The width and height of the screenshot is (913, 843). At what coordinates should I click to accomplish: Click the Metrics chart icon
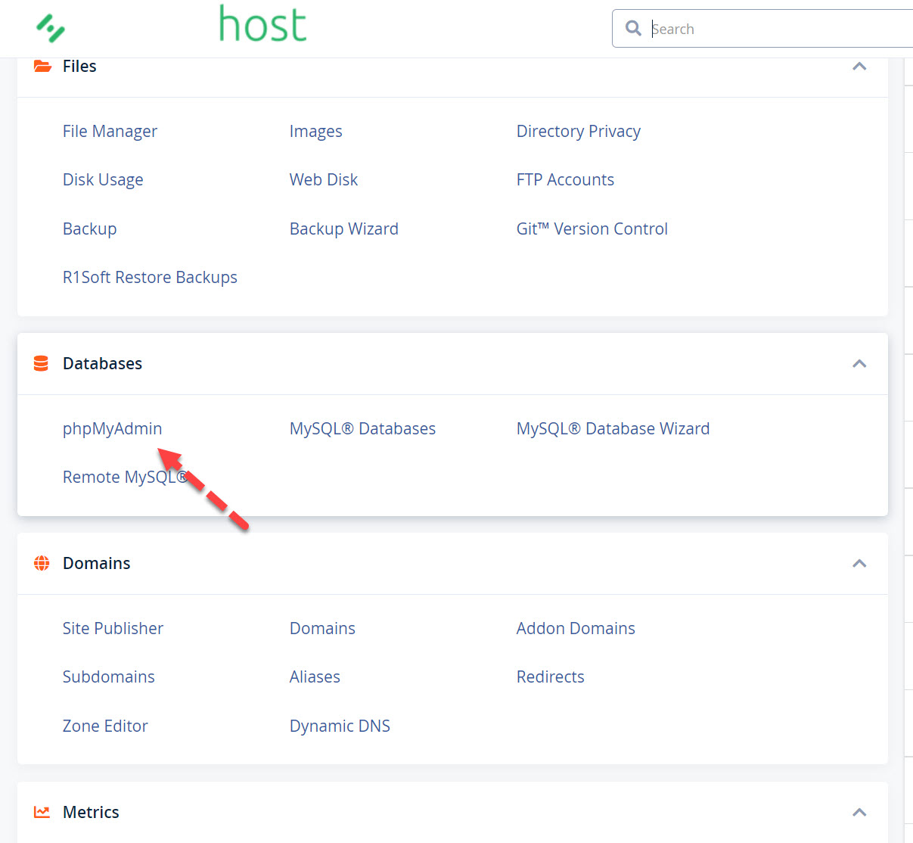[42, 811]
